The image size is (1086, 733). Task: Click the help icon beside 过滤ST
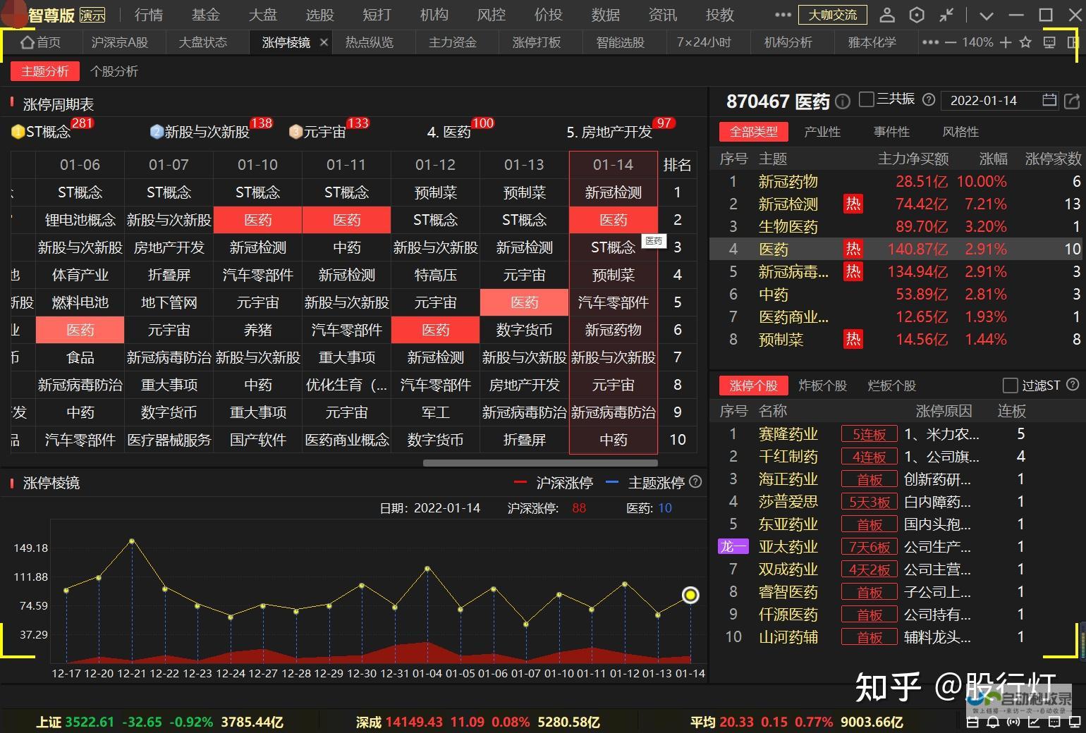(x=1073, y=385)
